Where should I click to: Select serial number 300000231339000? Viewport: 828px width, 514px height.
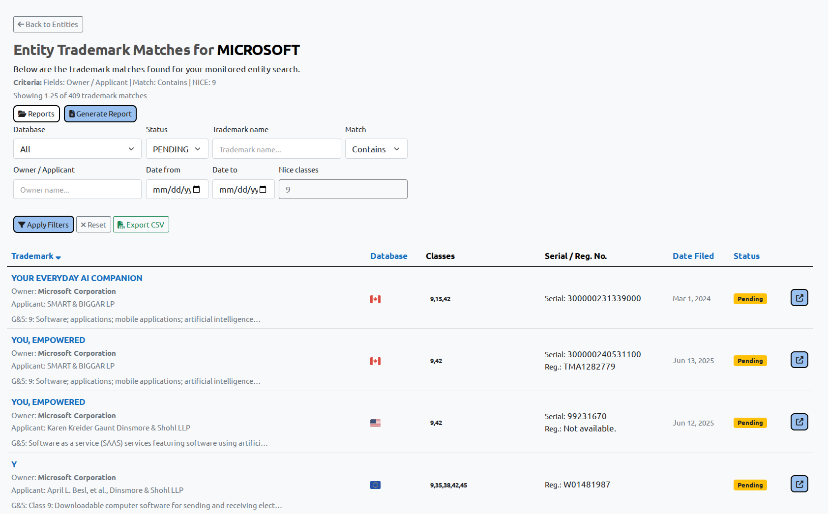click(x=604, y=298)
